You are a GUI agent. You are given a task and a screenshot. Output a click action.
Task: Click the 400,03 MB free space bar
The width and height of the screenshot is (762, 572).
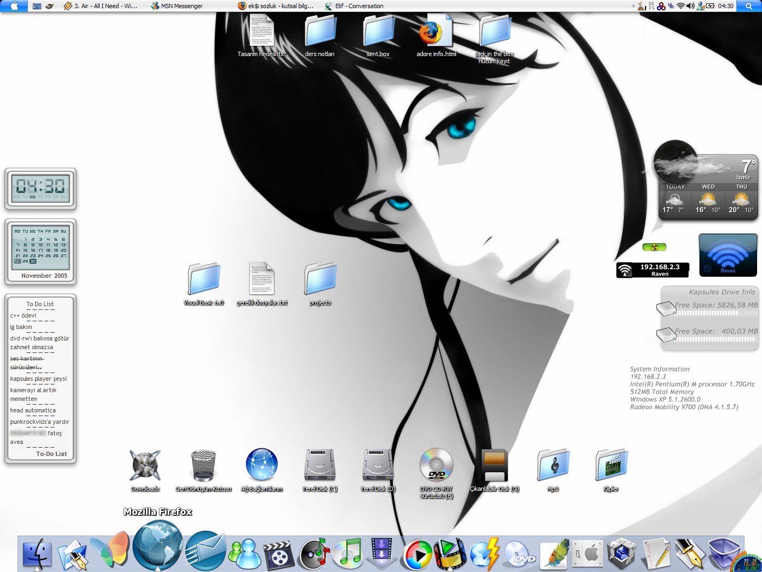(716, 339)
